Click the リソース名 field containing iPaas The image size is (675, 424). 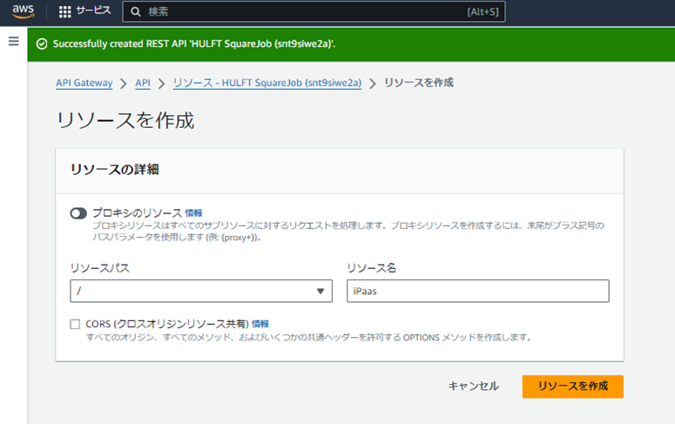(478, 291)
